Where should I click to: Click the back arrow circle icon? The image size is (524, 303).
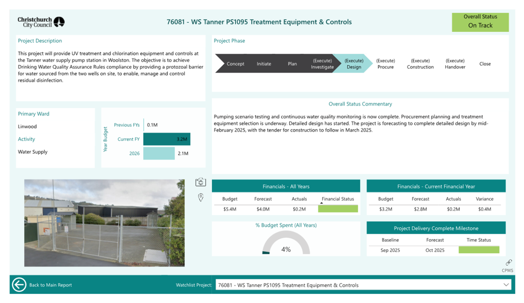click(19, 285)
